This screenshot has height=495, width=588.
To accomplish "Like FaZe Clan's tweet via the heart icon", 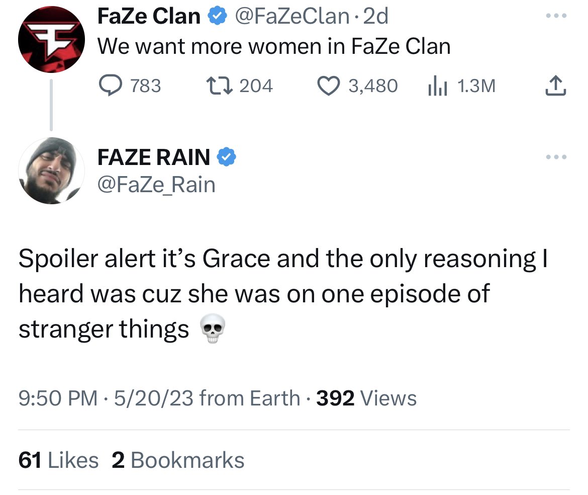I will coord(328,86).
